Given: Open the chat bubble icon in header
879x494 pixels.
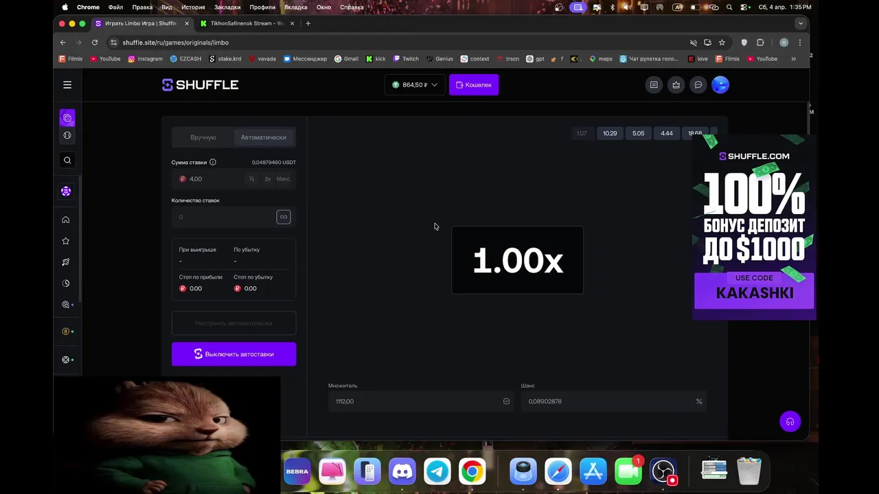Looking at the screenshot, I should tap(698, 85).
